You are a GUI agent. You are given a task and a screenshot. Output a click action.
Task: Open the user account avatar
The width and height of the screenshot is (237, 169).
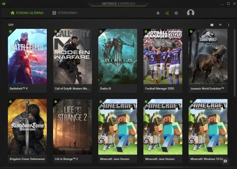[190, 13]
